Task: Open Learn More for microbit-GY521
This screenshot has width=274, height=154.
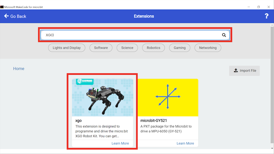Action: 185,143
